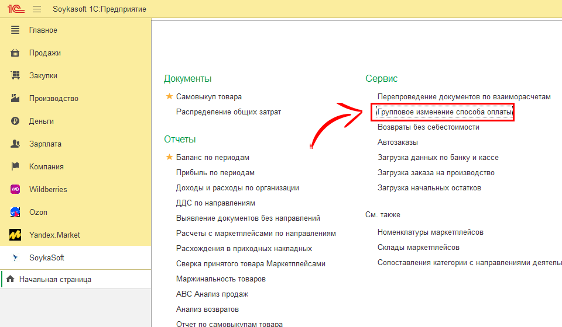Screen dimensions: 562x327
Task: Switch to the Компания section
Action: (46, 167)
